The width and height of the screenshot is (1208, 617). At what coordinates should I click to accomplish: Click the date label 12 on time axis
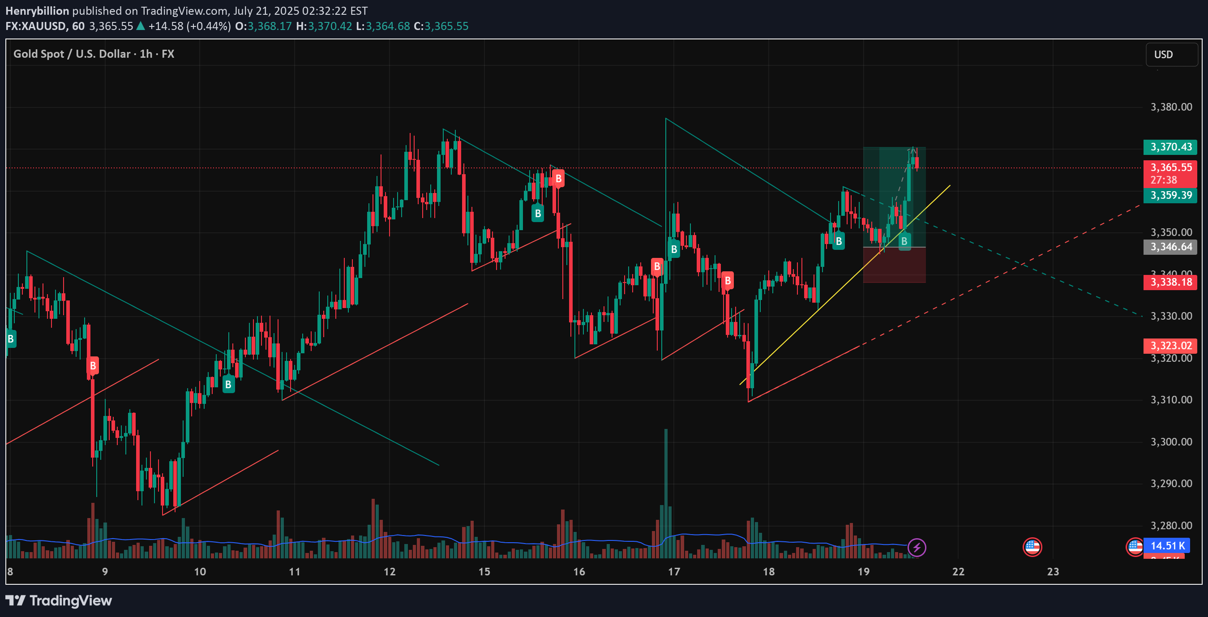pos(390,571)
